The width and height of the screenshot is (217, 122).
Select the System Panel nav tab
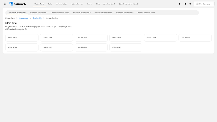tap(39, 4)
